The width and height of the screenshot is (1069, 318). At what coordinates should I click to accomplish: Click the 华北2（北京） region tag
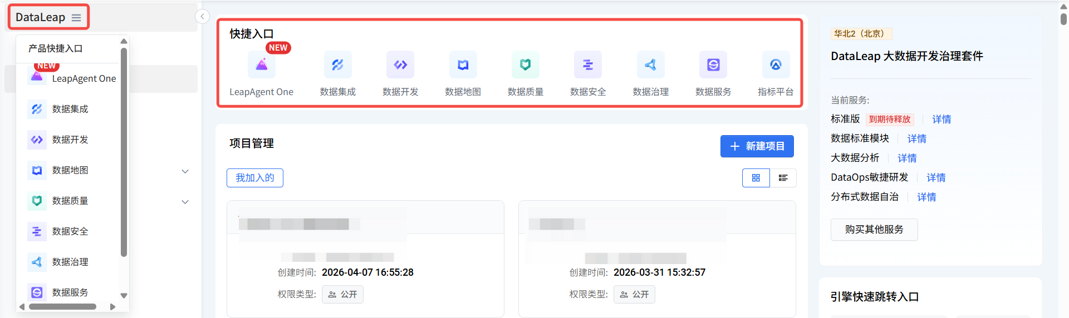click(861, 34)
